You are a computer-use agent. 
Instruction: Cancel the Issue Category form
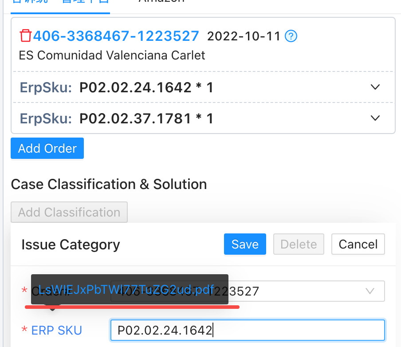(x=358, y=244)
